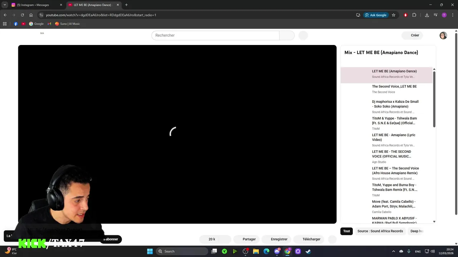Open Microsoft Edge from the taskbar

pos(266,251)
